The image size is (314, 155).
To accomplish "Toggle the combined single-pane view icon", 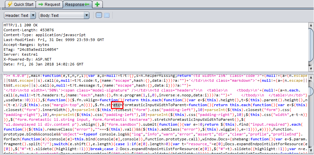I will 107,15.
